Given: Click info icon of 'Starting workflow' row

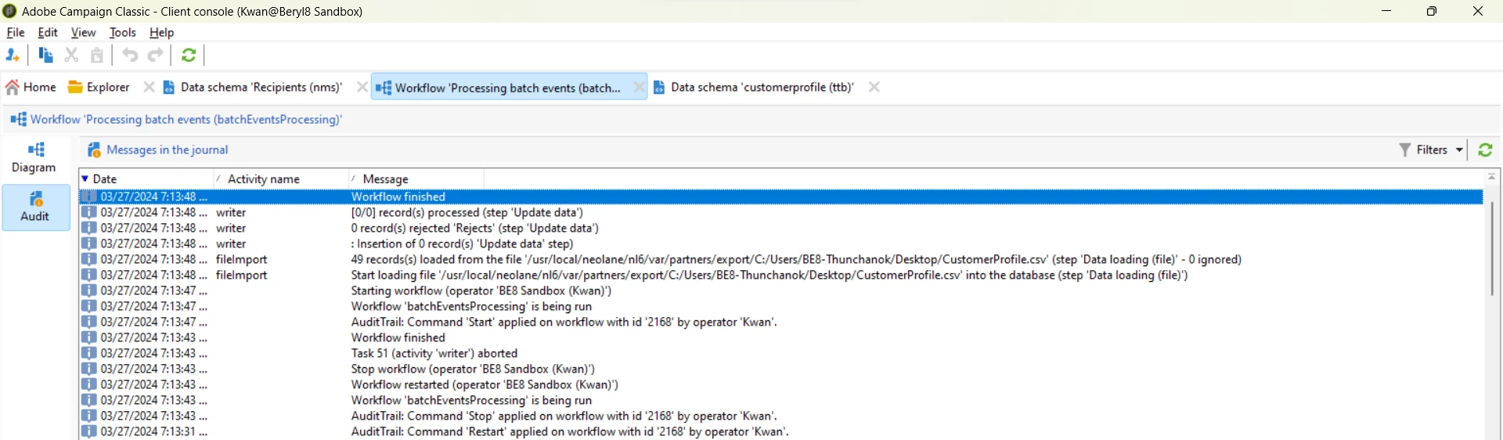Looking at the screenshot, I should (89, 290).
